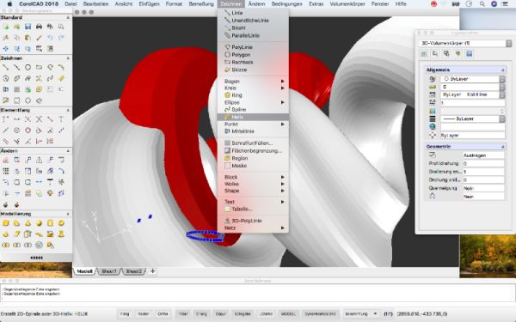Open the Bemaßung menu in menu bar
Screen dimensions: 516x322
tap(201, 4)
